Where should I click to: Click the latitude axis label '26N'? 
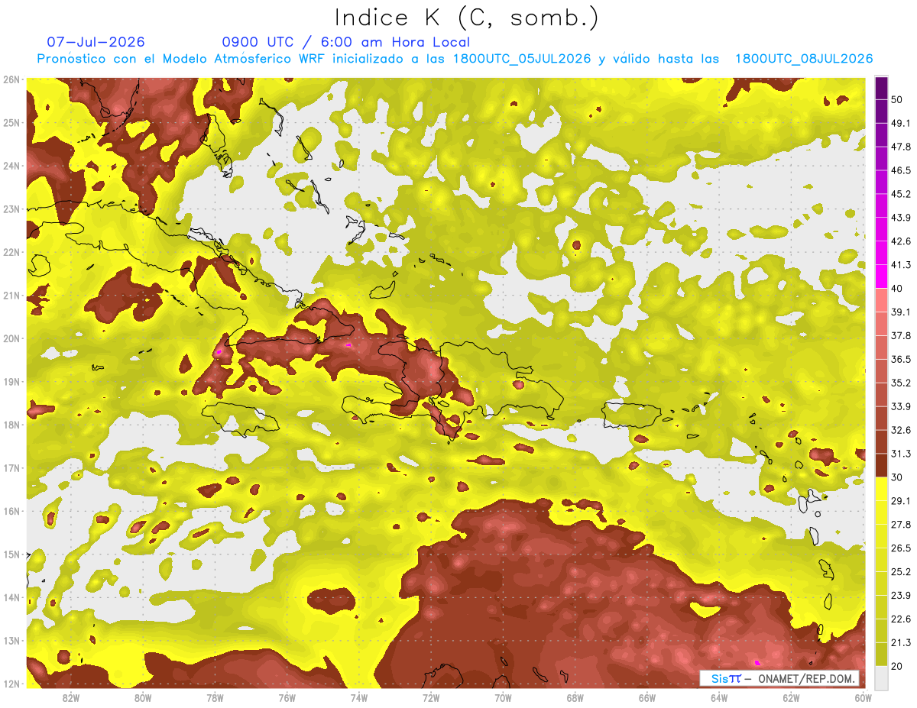(x=11, y=79)
